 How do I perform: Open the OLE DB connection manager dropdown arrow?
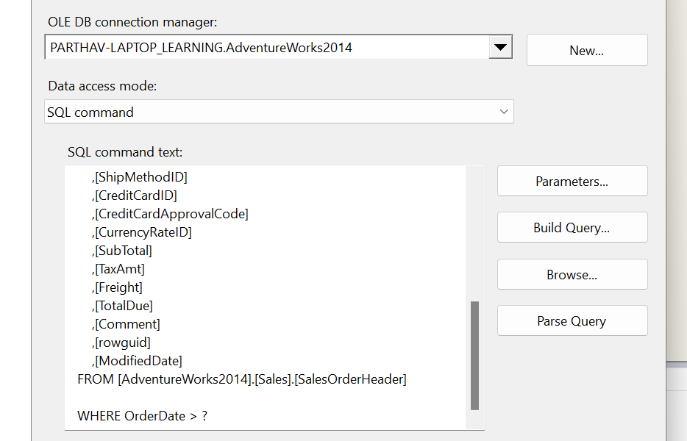coord(502,46)
